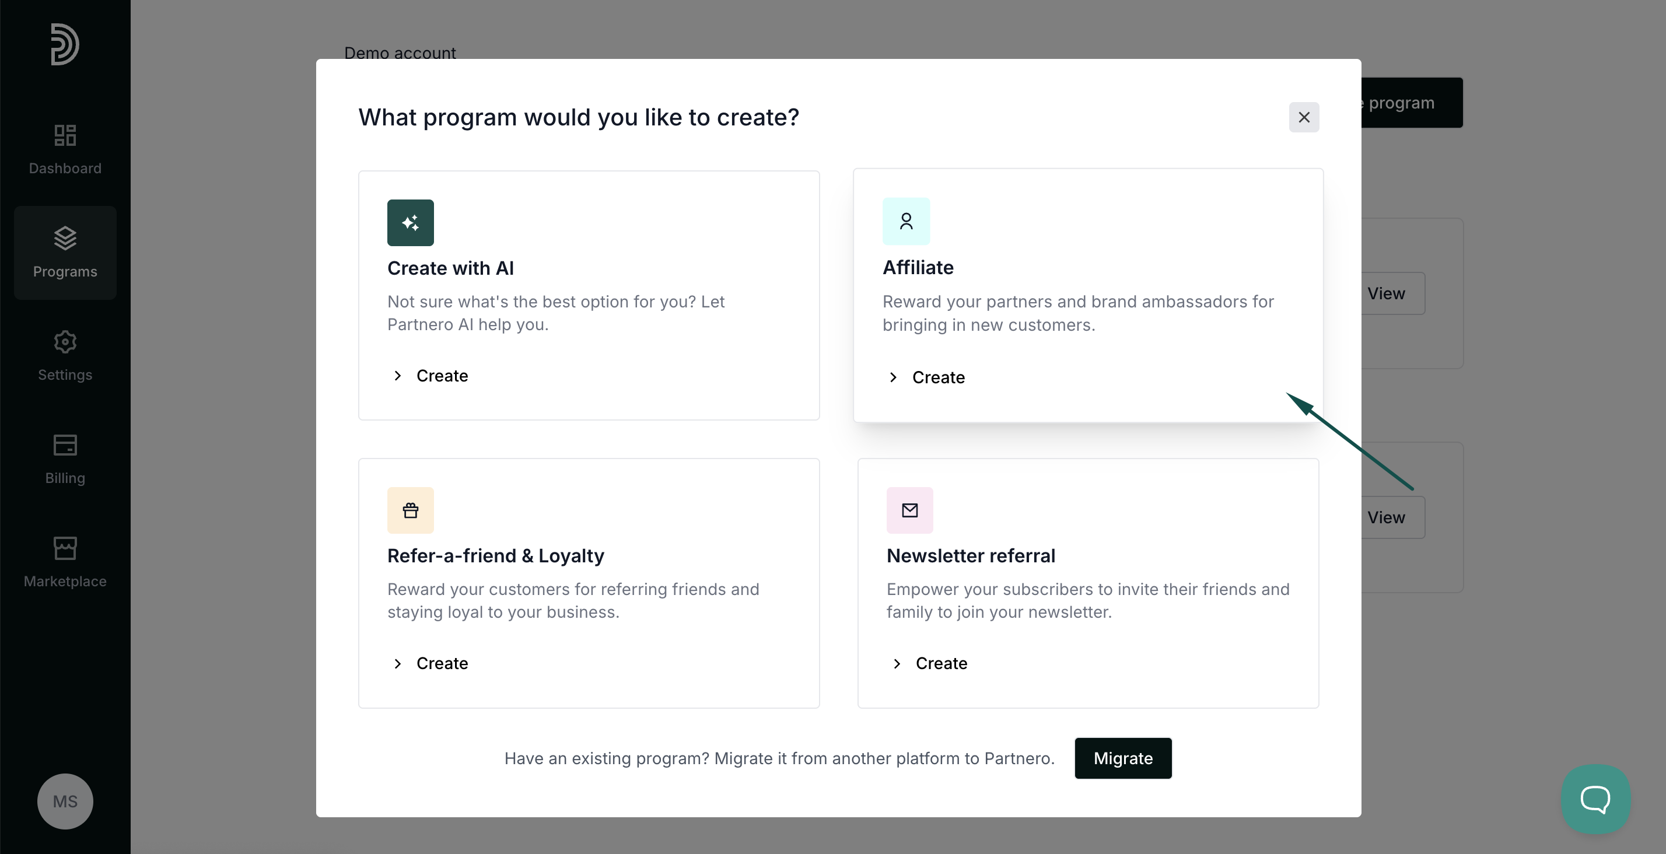Image resolution: width=1666 pixels, height=854 pixels.
Task: Expand Create under Create with AI
Action: [430, 376]
